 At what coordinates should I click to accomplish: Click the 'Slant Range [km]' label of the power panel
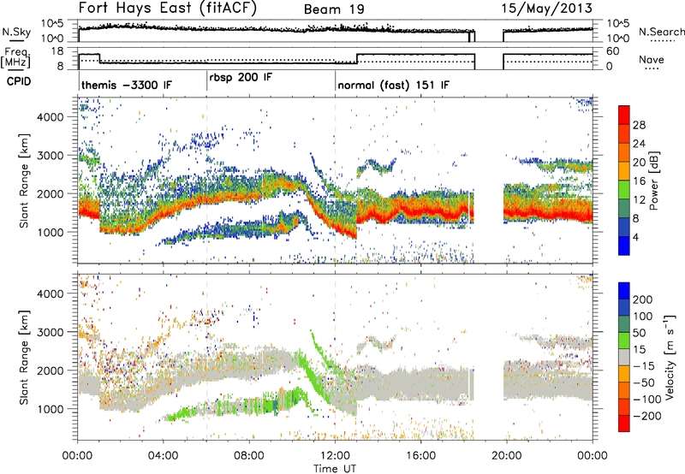click(x=24, y=181)
